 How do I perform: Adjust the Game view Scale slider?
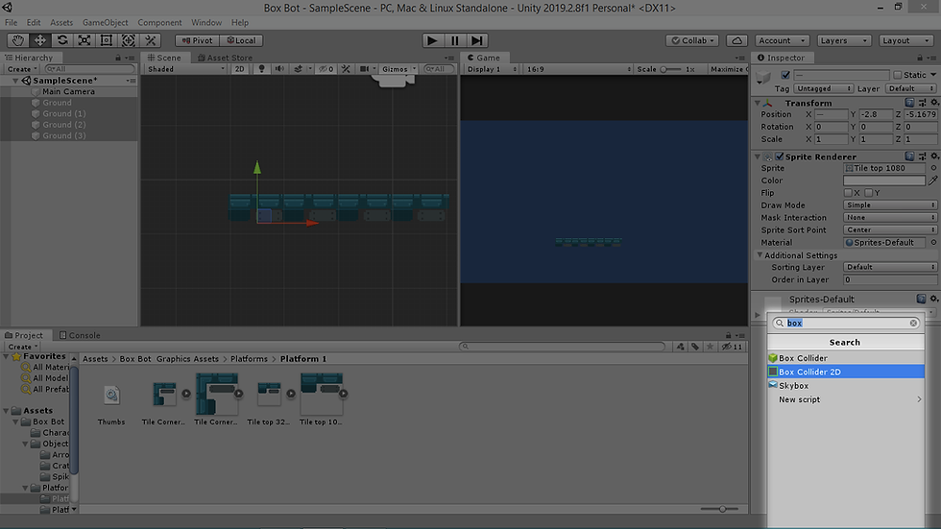tap(671, 69)
